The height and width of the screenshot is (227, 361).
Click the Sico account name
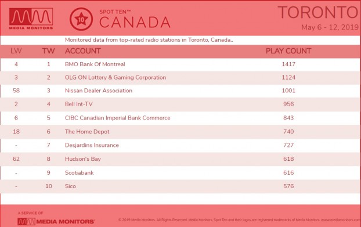click(70, 186)
